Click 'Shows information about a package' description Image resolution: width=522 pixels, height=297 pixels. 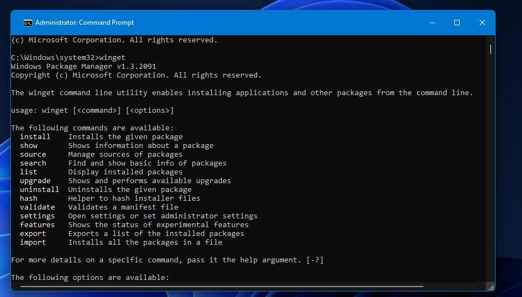pyautogui.click(x=141, y=146)
